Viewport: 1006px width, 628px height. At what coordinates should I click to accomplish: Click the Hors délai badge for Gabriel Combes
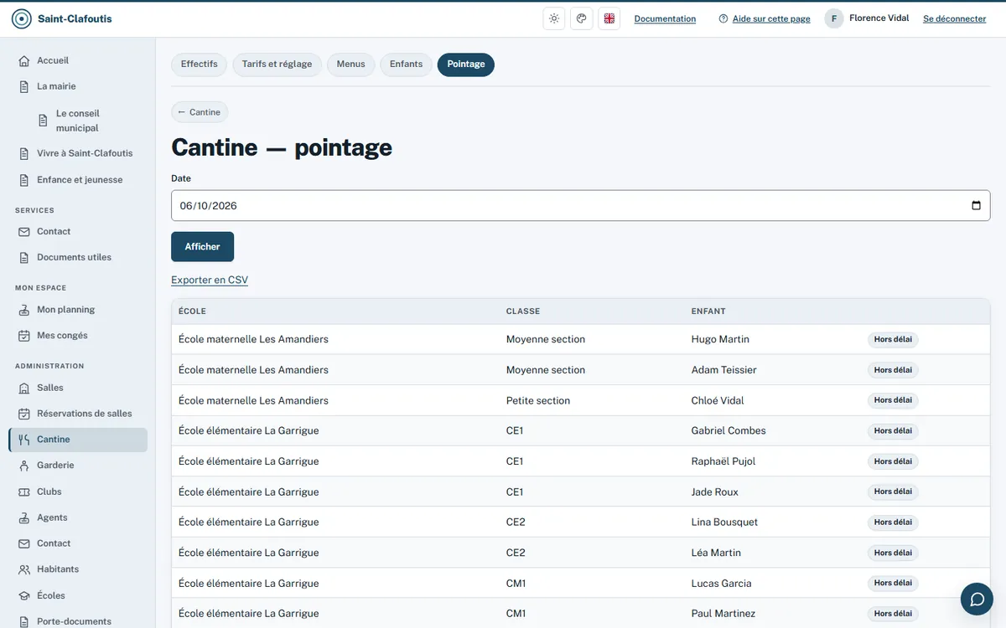pyautogui.click(x=893, y=430)
